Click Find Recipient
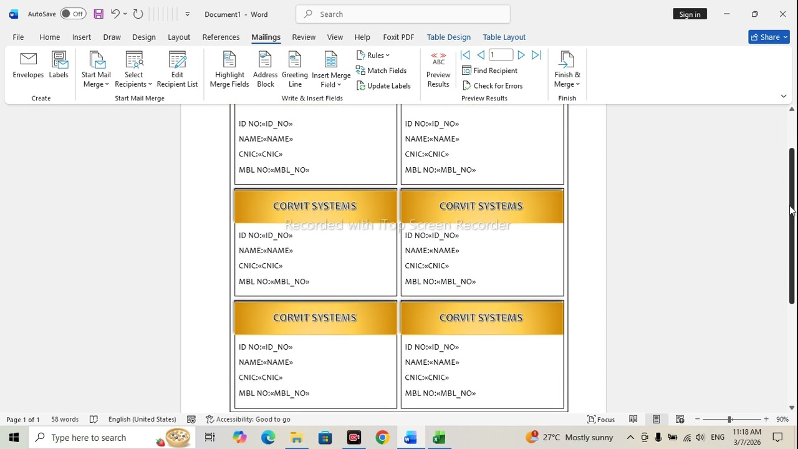Screen dimensions: 798x449 (490, 70)
